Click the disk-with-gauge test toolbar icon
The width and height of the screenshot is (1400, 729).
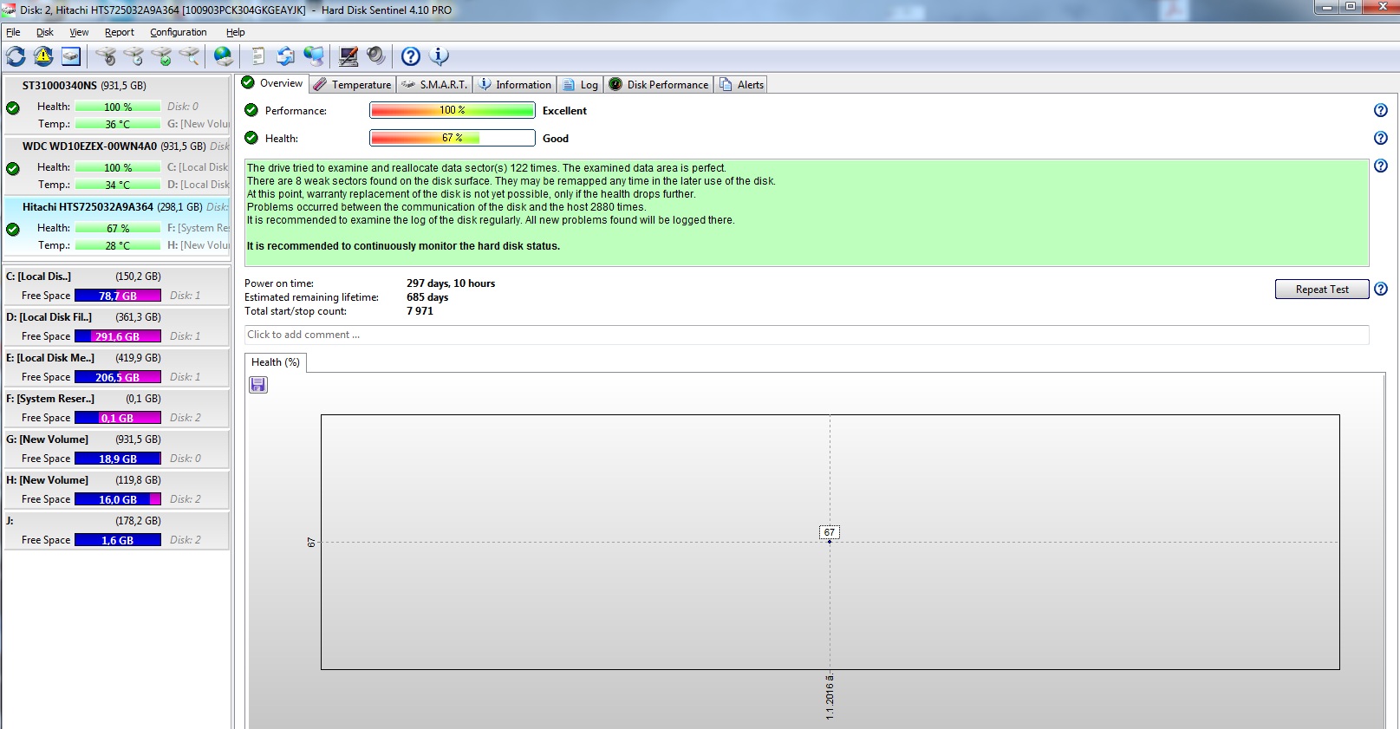coord(106,56)
